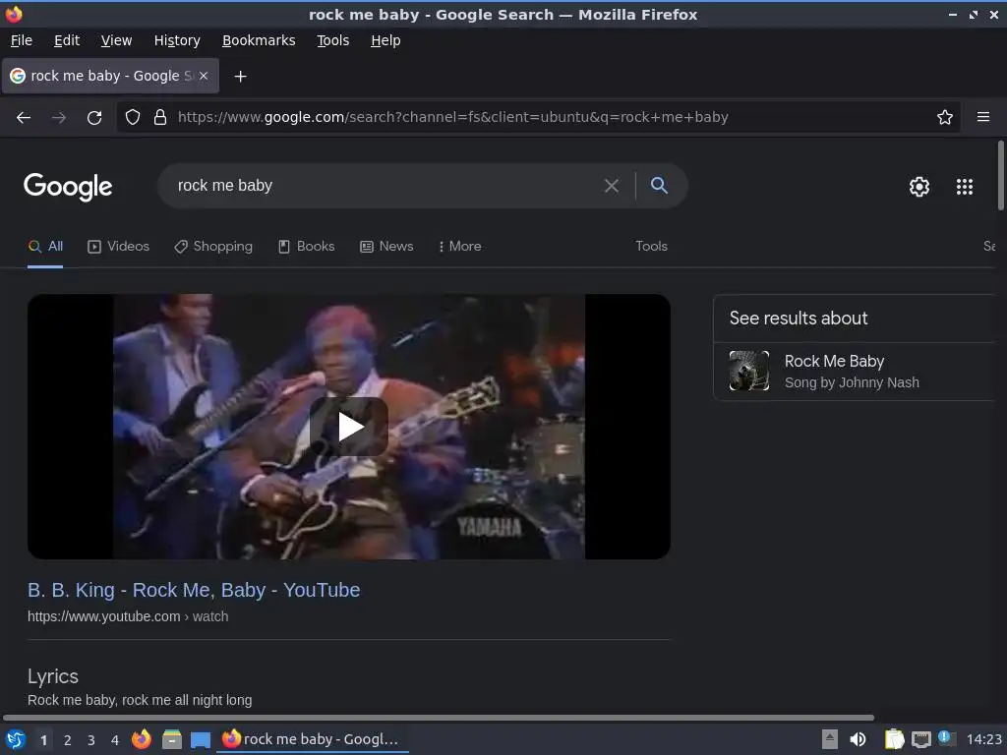This screenshot has height=755, width=1007.
Task: Go to Google homepage via logo
Action: 68,187
